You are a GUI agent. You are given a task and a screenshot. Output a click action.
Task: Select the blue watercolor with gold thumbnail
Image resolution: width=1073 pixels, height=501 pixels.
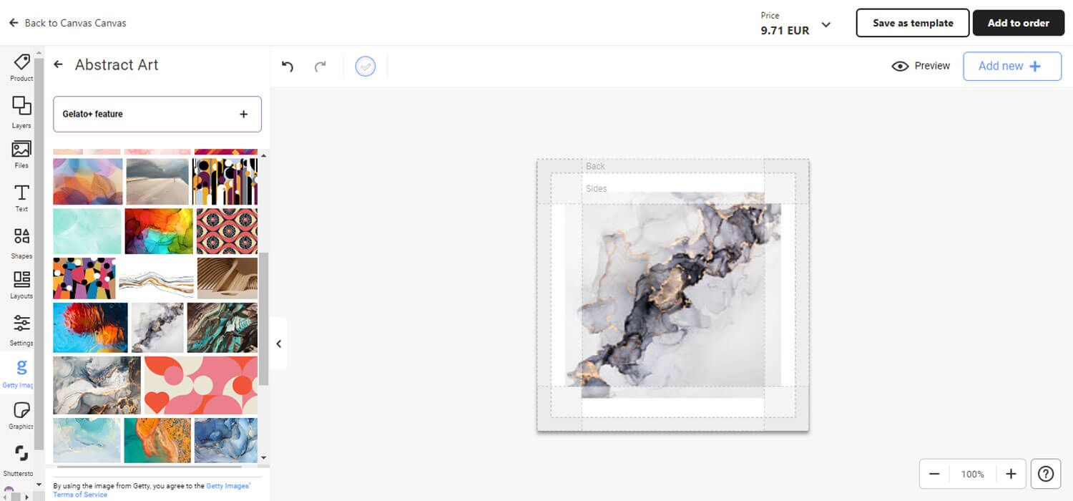[87, 440]
